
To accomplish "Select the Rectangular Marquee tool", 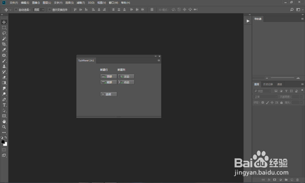I will coord(4,28).
